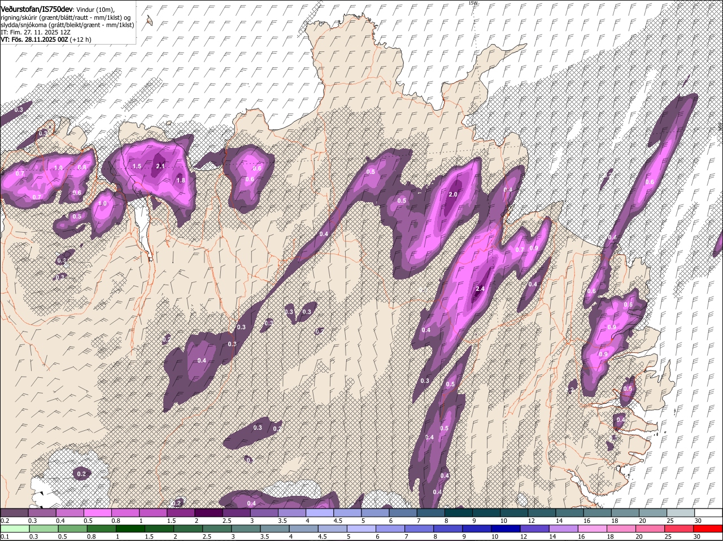Click the 2.0 snowfall value label
Image resolution: width=723 pixels, height=541 pixels.
[453, 194]
